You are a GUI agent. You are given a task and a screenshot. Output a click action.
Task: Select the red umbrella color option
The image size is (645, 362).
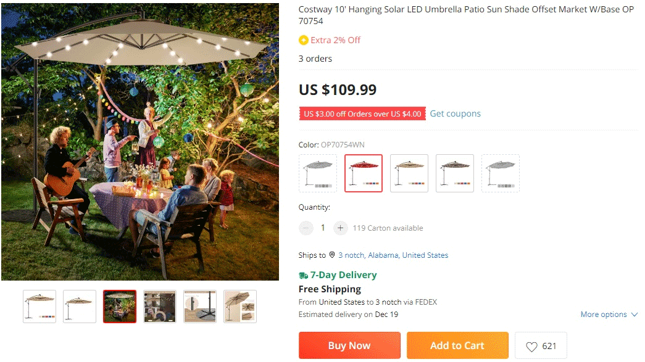click(x=364, y=173)
